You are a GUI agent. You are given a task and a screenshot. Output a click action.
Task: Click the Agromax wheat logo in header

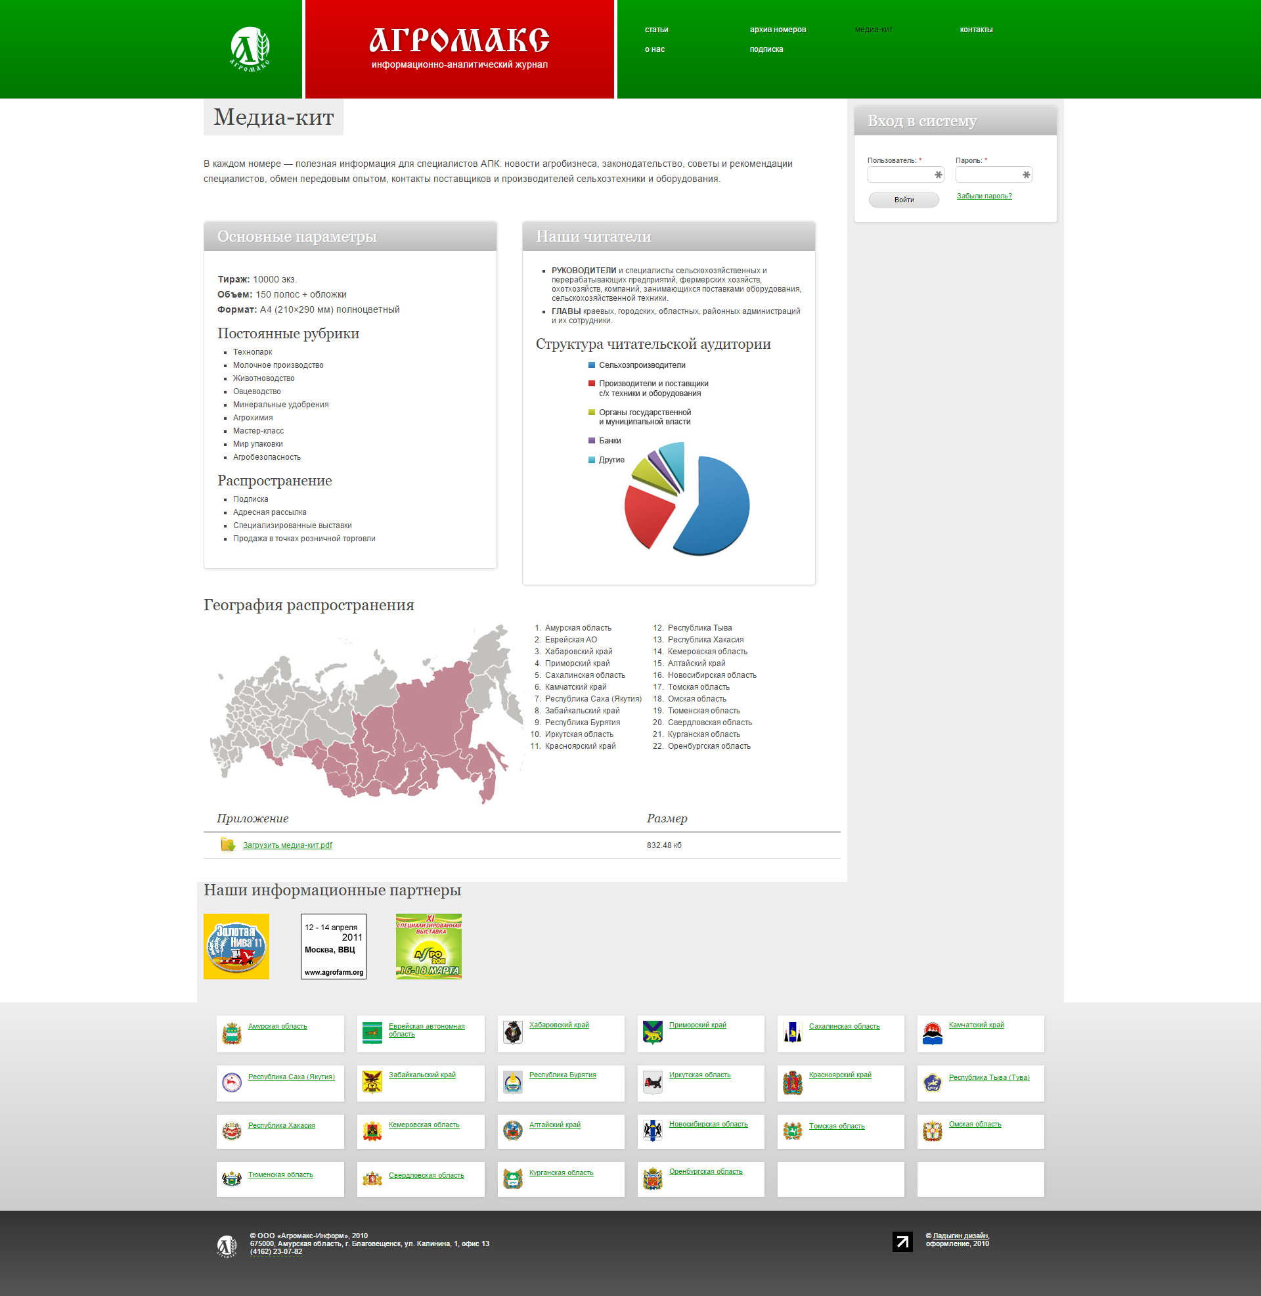point(250,49)
